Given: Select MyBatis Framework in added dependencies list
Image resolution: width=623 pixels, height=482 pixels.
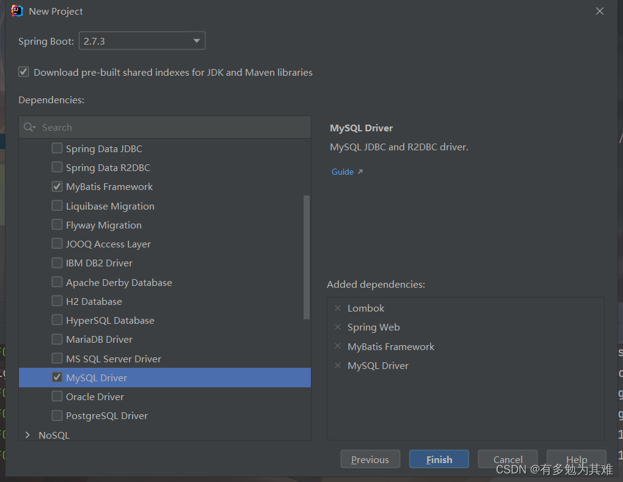Looking at the screenshot, I should pyautogui.click(x=390, y=346).
